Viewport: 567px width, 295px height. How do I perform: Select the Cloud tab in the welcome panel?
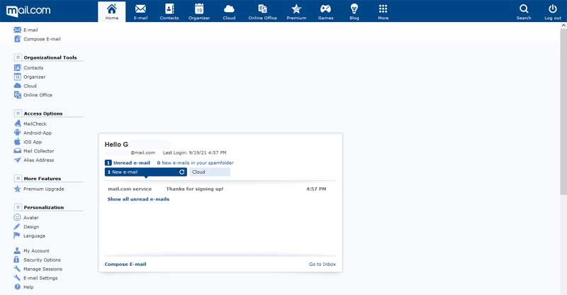click(x=209, y=172)
